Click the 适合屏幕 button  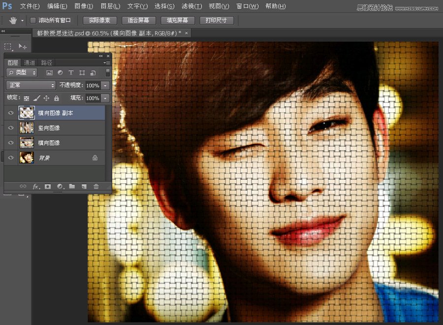(138, 21)
